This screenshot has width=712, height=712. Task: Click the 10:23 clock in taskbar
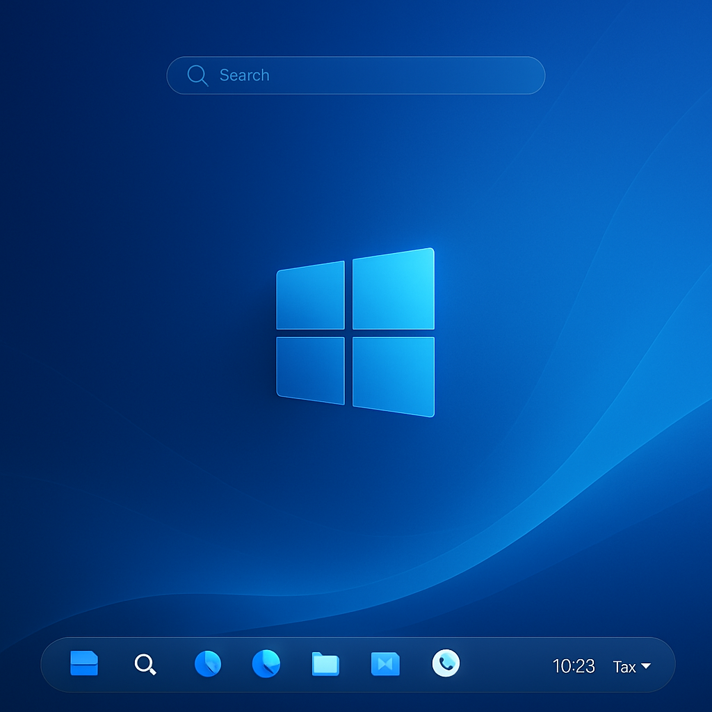pyautogui.click(x=574, y=666)
